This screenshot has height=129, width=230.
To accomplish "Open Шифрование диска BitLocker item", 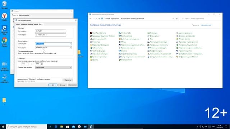I will pos(187,57).
